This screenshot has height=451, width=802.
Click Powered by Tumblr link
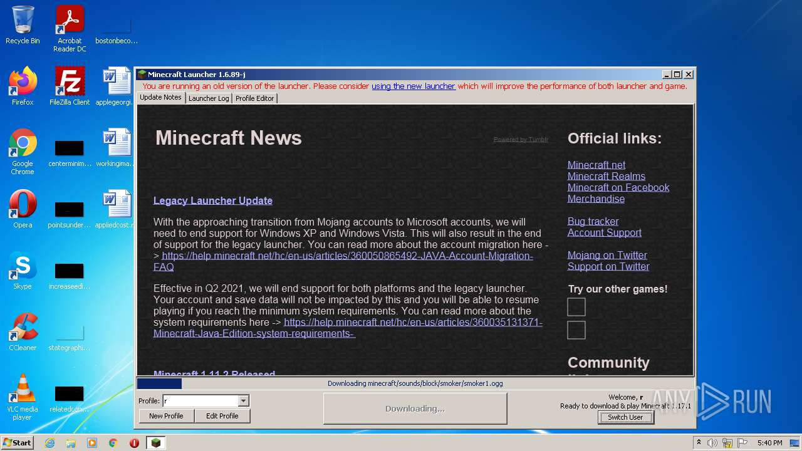[x=521, y=140]
